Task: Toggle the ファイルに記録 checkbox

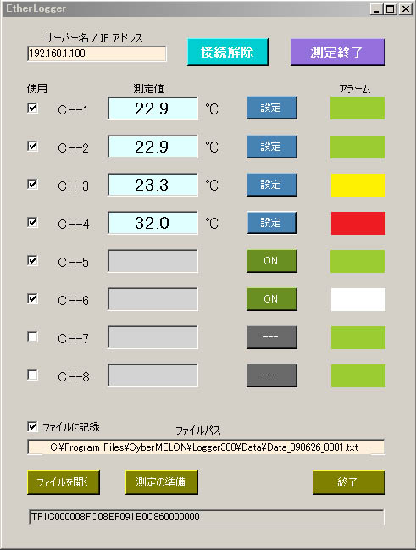Action: [x=33, y=426]
